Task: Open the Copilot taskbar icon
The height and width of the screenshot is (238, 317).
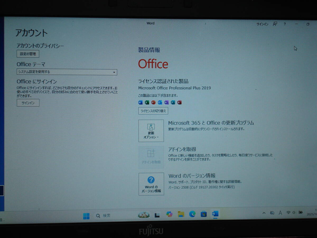Action: click(x=169, y=214)
